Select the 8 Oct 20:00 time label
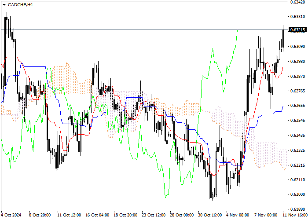308x220 pixels. point(40,215)
